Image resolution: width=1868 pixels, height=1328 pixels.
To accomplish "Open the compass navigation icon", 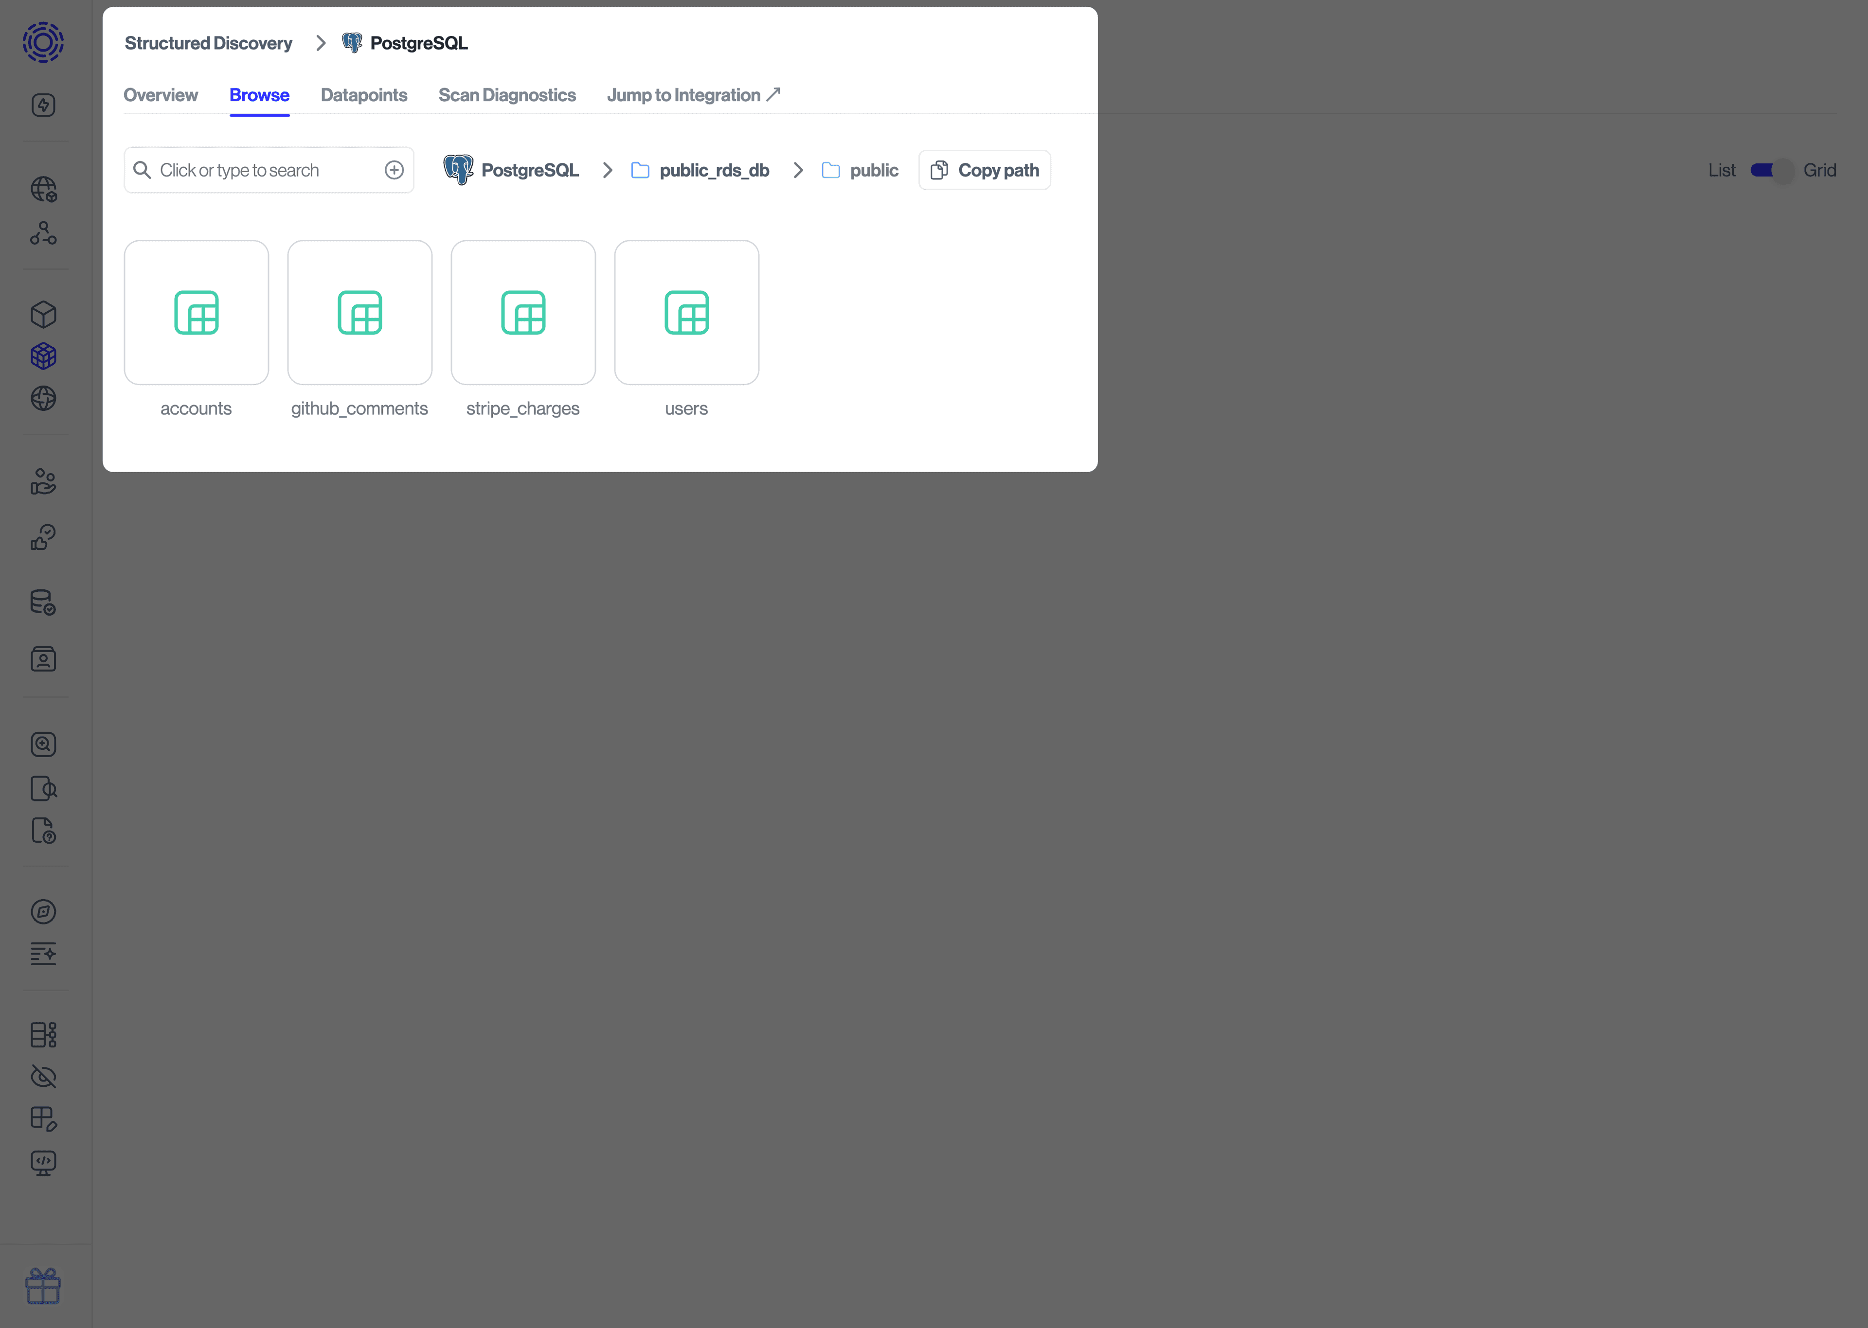I will click(43, 912).
